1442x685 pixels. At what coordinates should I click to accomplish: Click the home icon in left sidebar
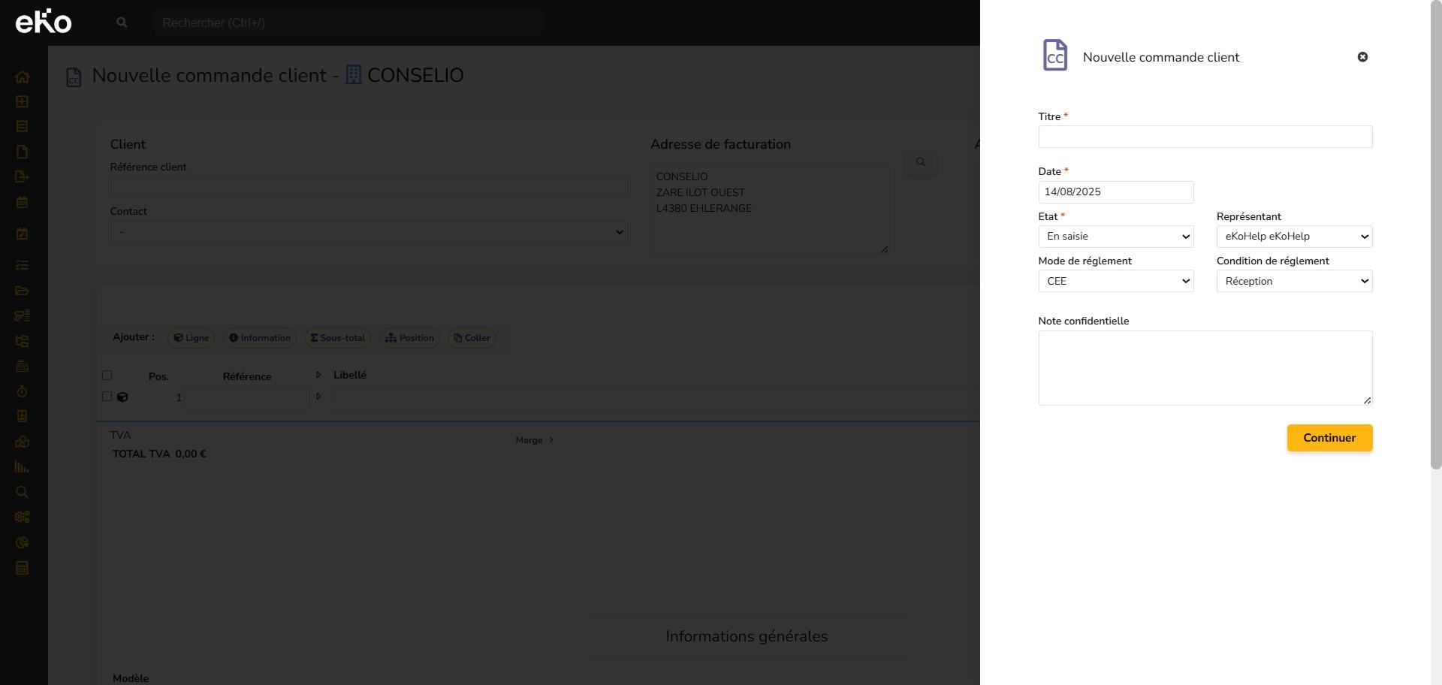pyautogui.click(x=22, y=77)
